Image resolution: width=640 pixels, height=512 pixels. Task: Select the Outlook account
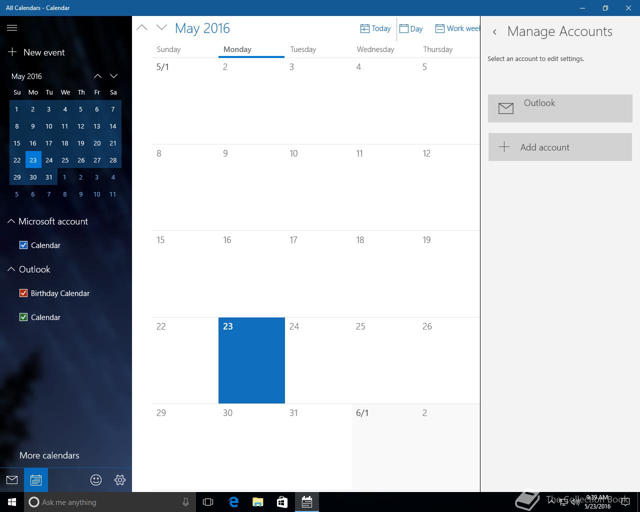tap(560, 108)
